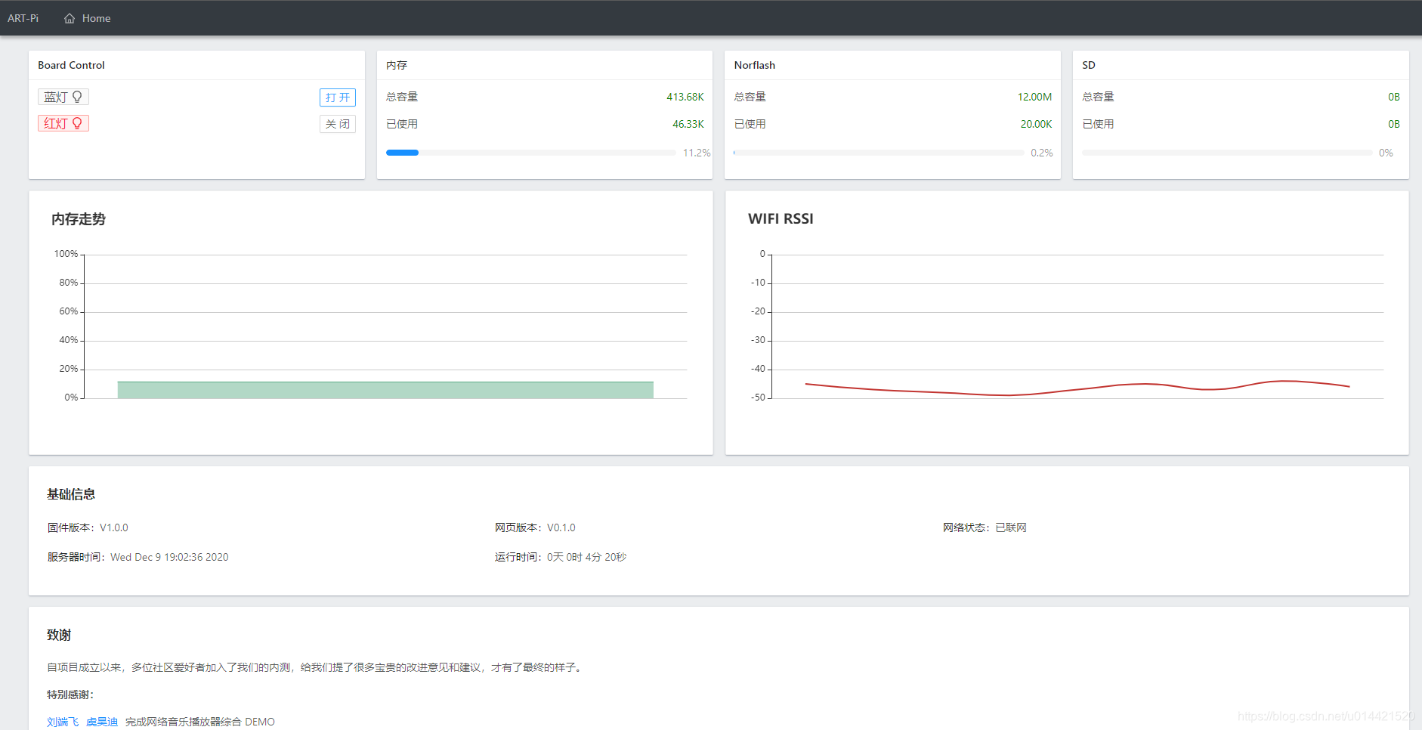Click the Norflash card title
Screen dimensions: 1422x730
pyautogui.click(x=755, y=65)
